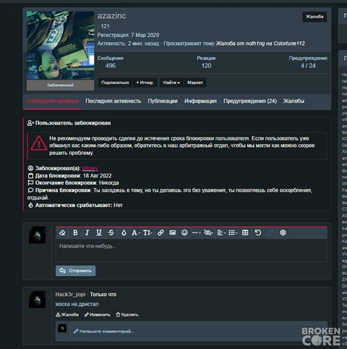Open the Жалобы tab
The height and width of the screenshot is (349, 347).
pyautogui.click(x=294, y=101)
